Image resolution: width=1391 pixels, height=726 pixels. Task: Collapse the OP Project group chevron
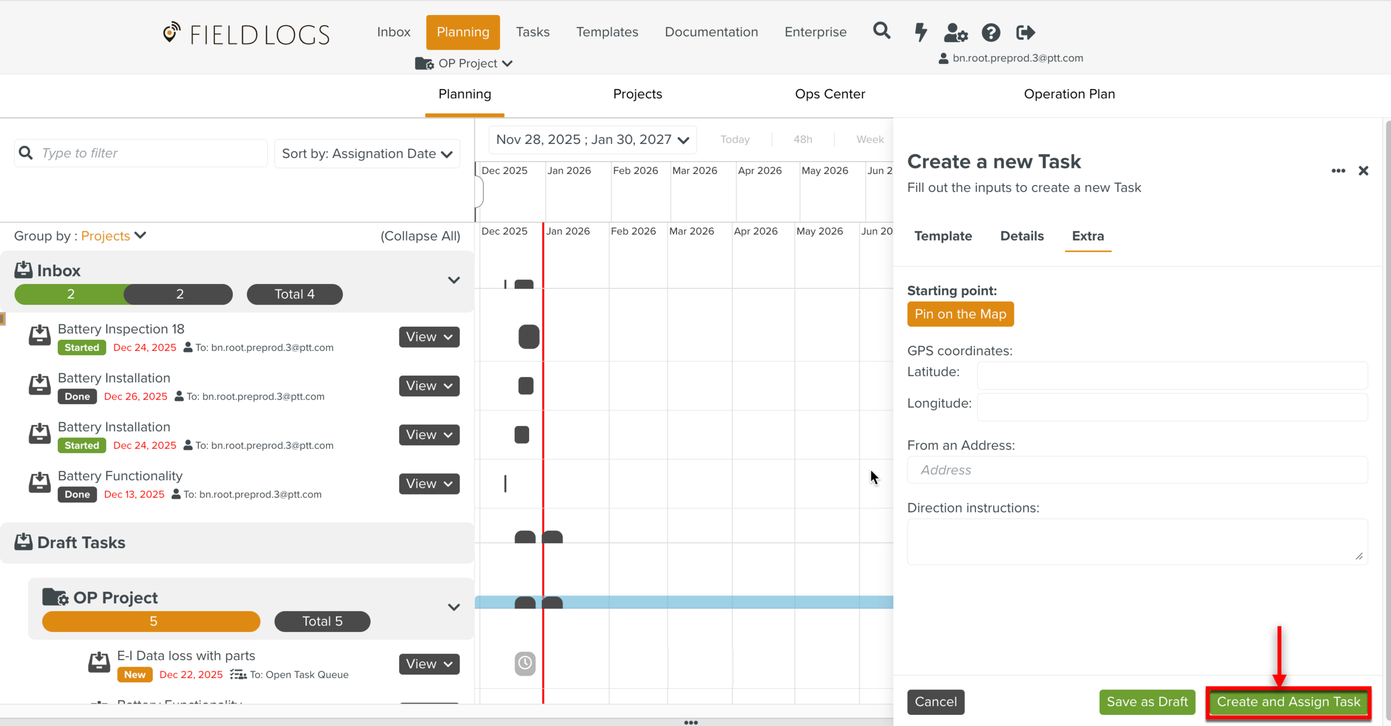tap(453, 607)
